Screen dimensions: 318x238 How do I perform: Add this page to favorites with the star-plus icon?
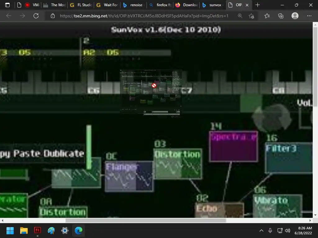[252, 16]
